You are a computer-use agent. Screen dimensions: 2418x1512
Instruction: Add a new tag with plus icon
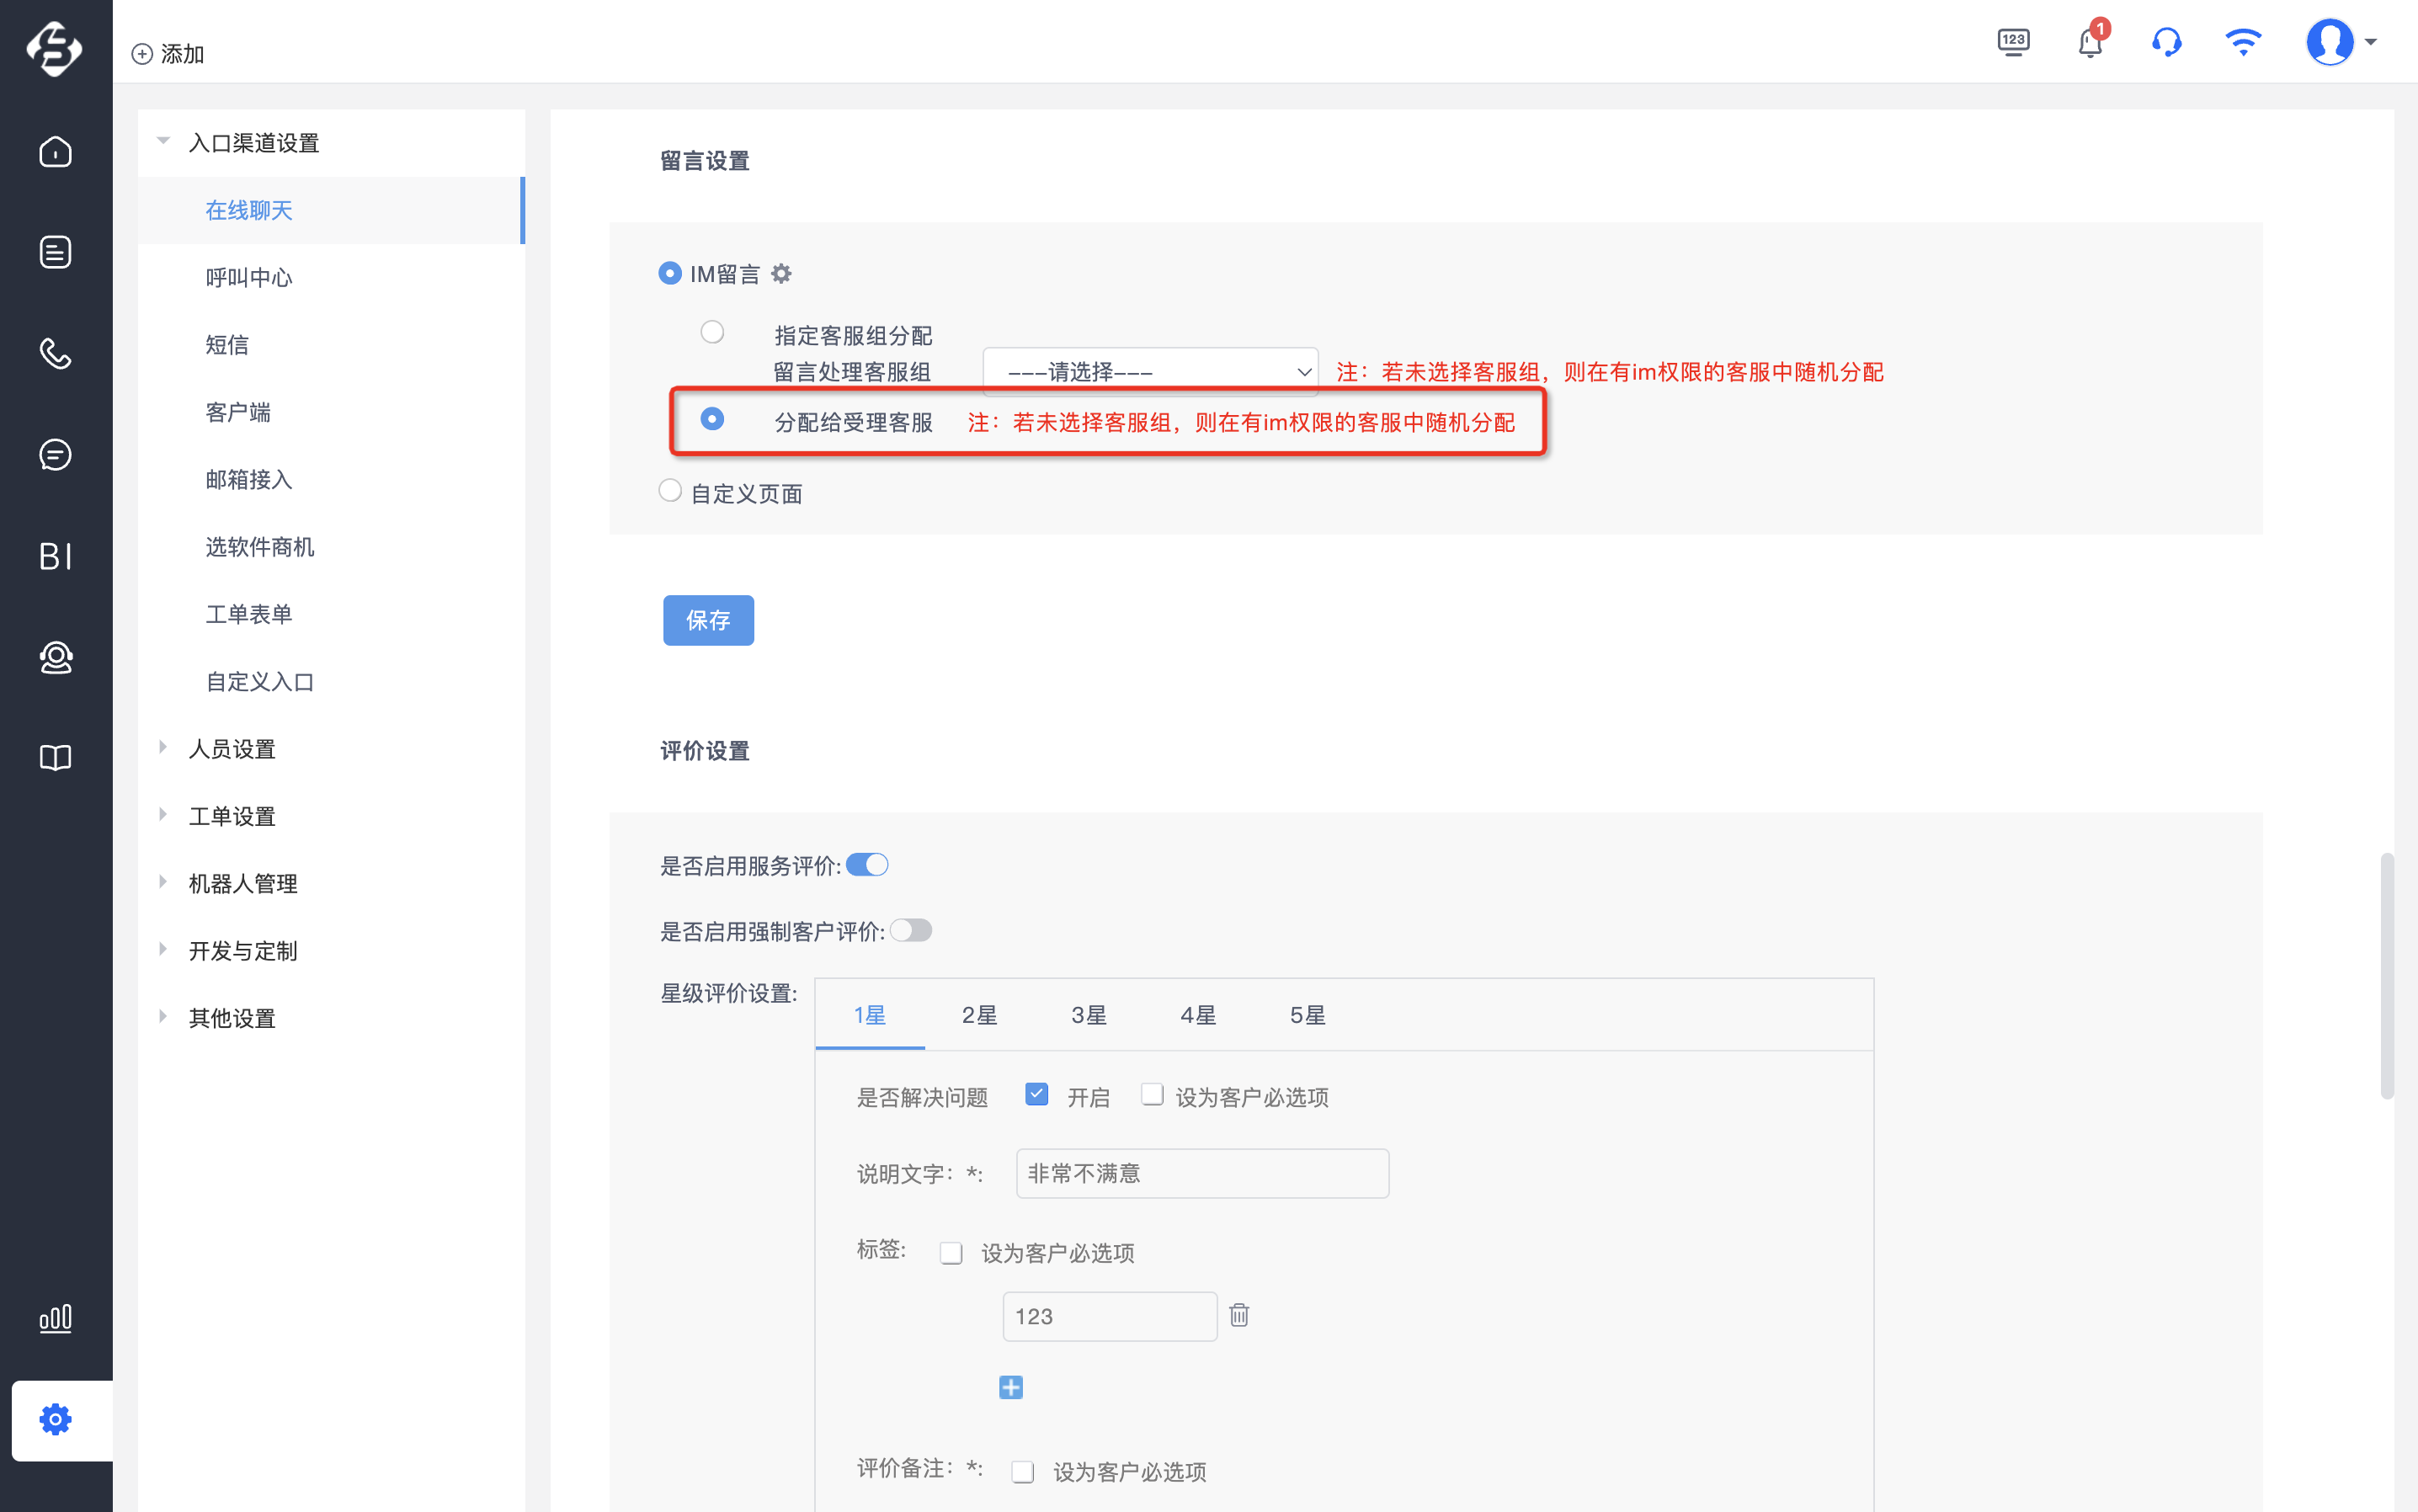(1011, 1387)
